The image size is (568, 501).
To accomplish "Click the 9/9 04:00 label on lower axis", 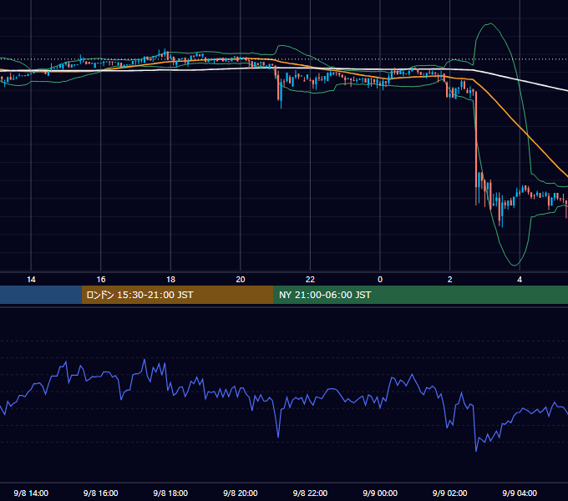I will pos(520,493).
